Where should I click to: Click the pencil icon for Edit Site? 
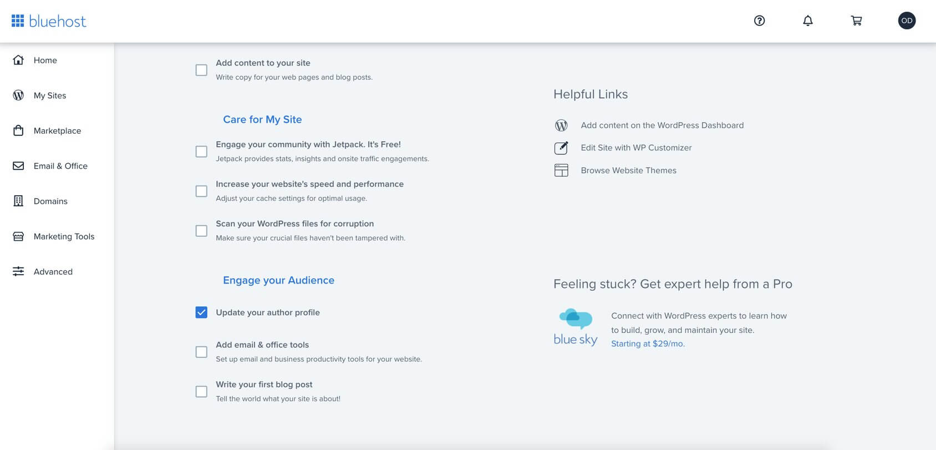(561, 148)
